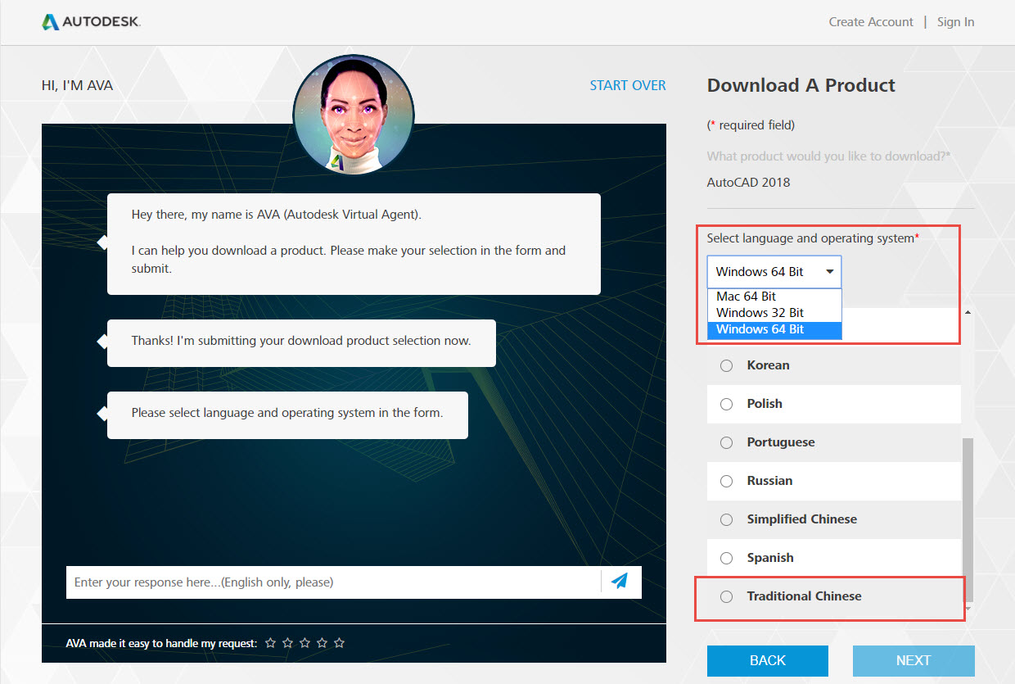Open the operating system dropdown
The width and height of the screenshot is (1015, 684).
[774, 272]
